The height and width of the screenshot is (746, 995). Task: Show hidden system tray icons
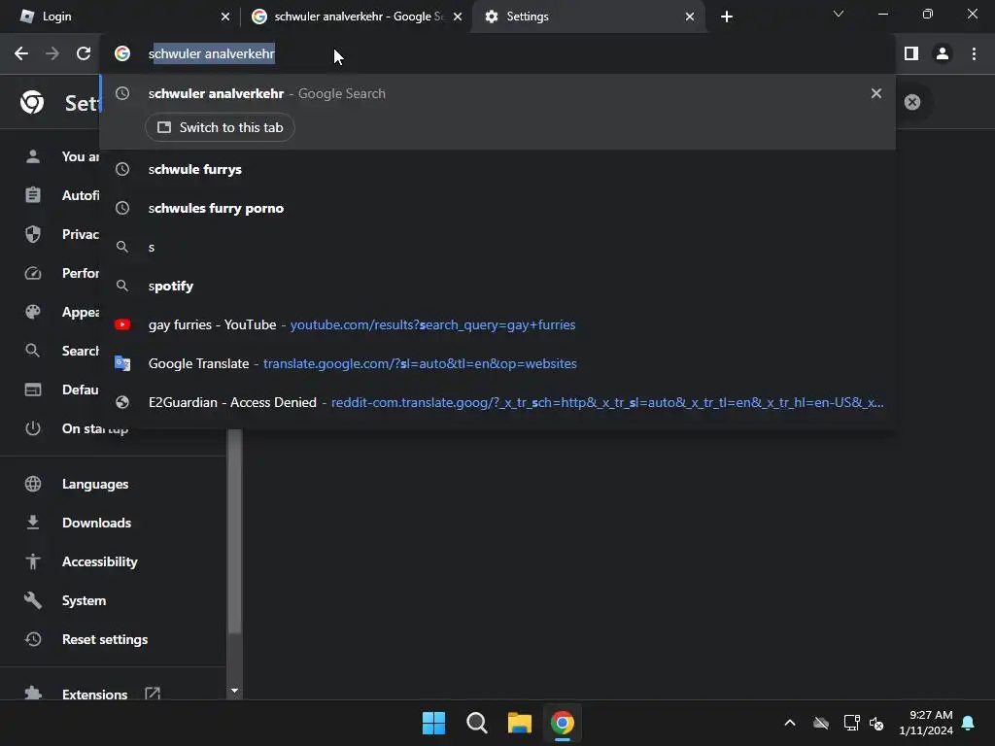tap(790, 723)
